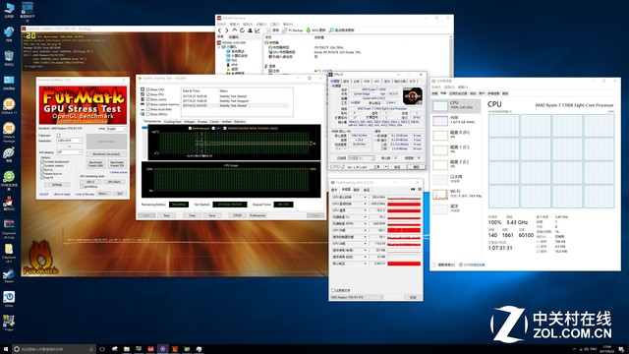Toggle FurMark Post-FX option
Viewport: 629px width, 354px height.
(42, 177)
